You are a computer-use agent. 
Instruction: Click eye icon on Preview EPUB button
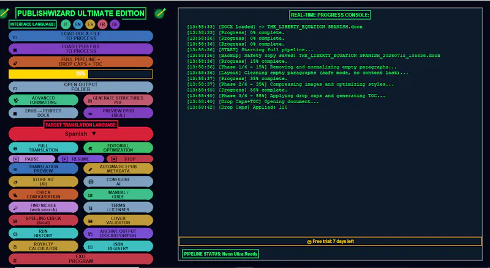(90, 114)
